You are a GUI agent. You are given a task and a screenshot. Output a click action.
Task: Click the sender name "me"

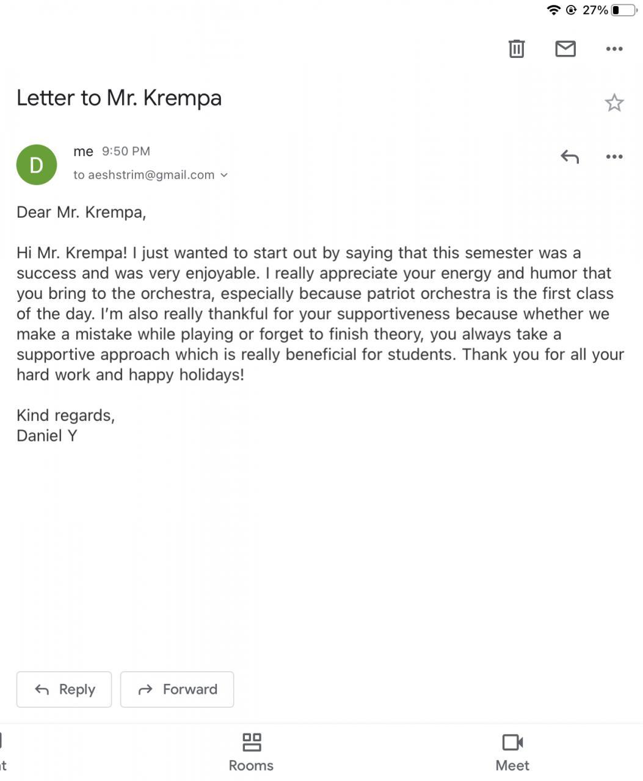click(x=83, y=151)
